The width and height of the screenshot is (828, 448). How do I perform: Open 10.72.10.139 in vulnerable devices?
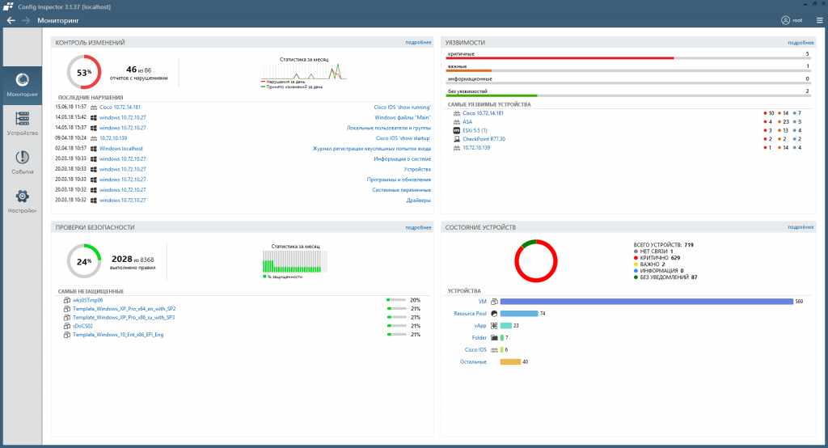click(476, 147)
